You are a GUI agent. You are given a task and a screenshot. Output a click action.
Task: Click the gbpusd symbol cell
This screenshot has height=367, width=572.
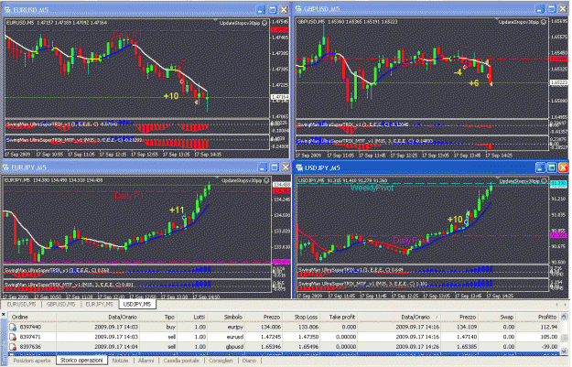234,347
